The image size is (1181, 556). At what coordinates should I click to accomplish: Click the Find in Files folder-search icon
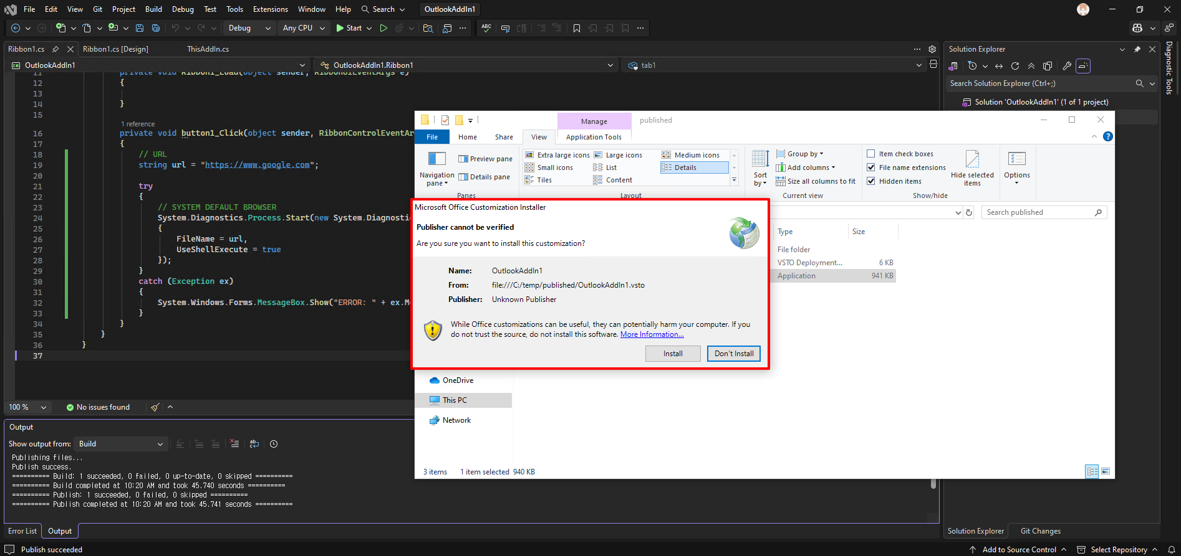tap(428, 28)
